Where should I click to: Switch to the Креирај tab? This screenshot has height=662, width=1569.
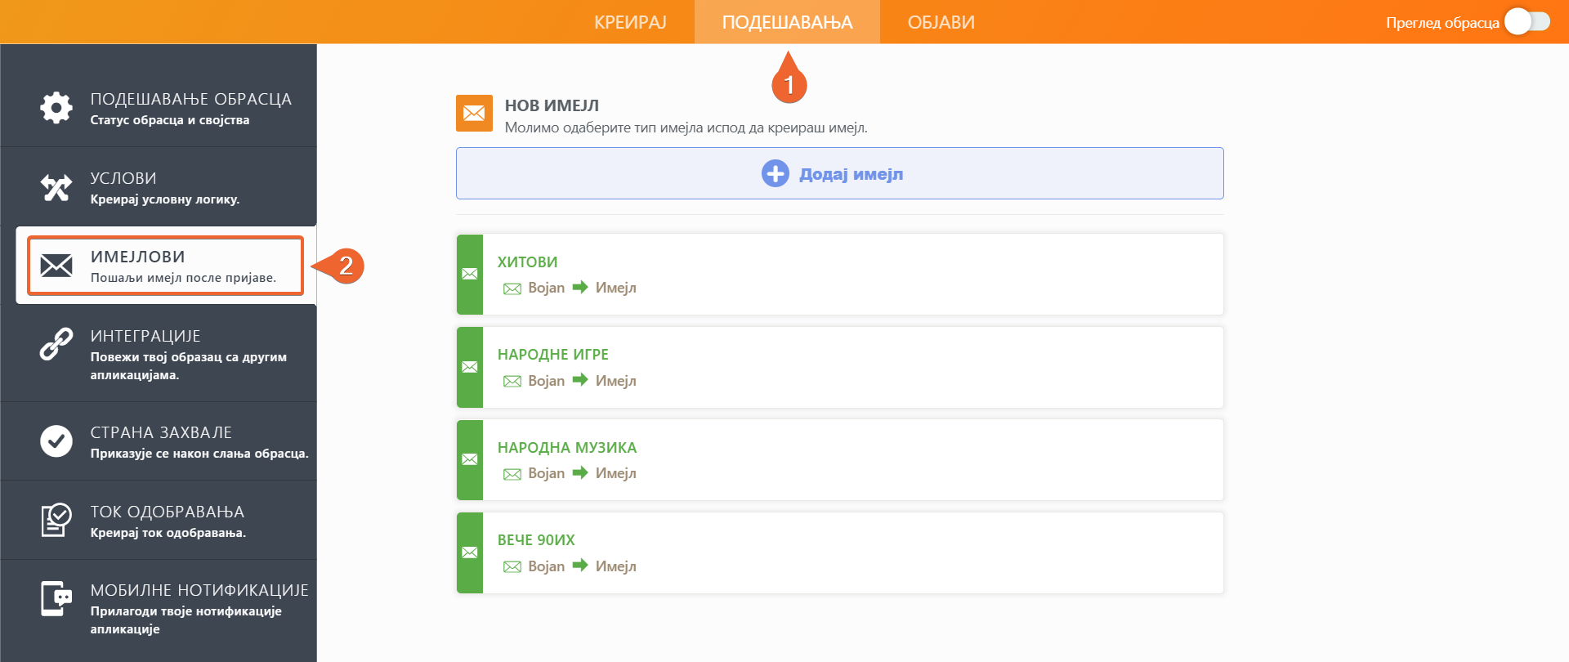630,22
